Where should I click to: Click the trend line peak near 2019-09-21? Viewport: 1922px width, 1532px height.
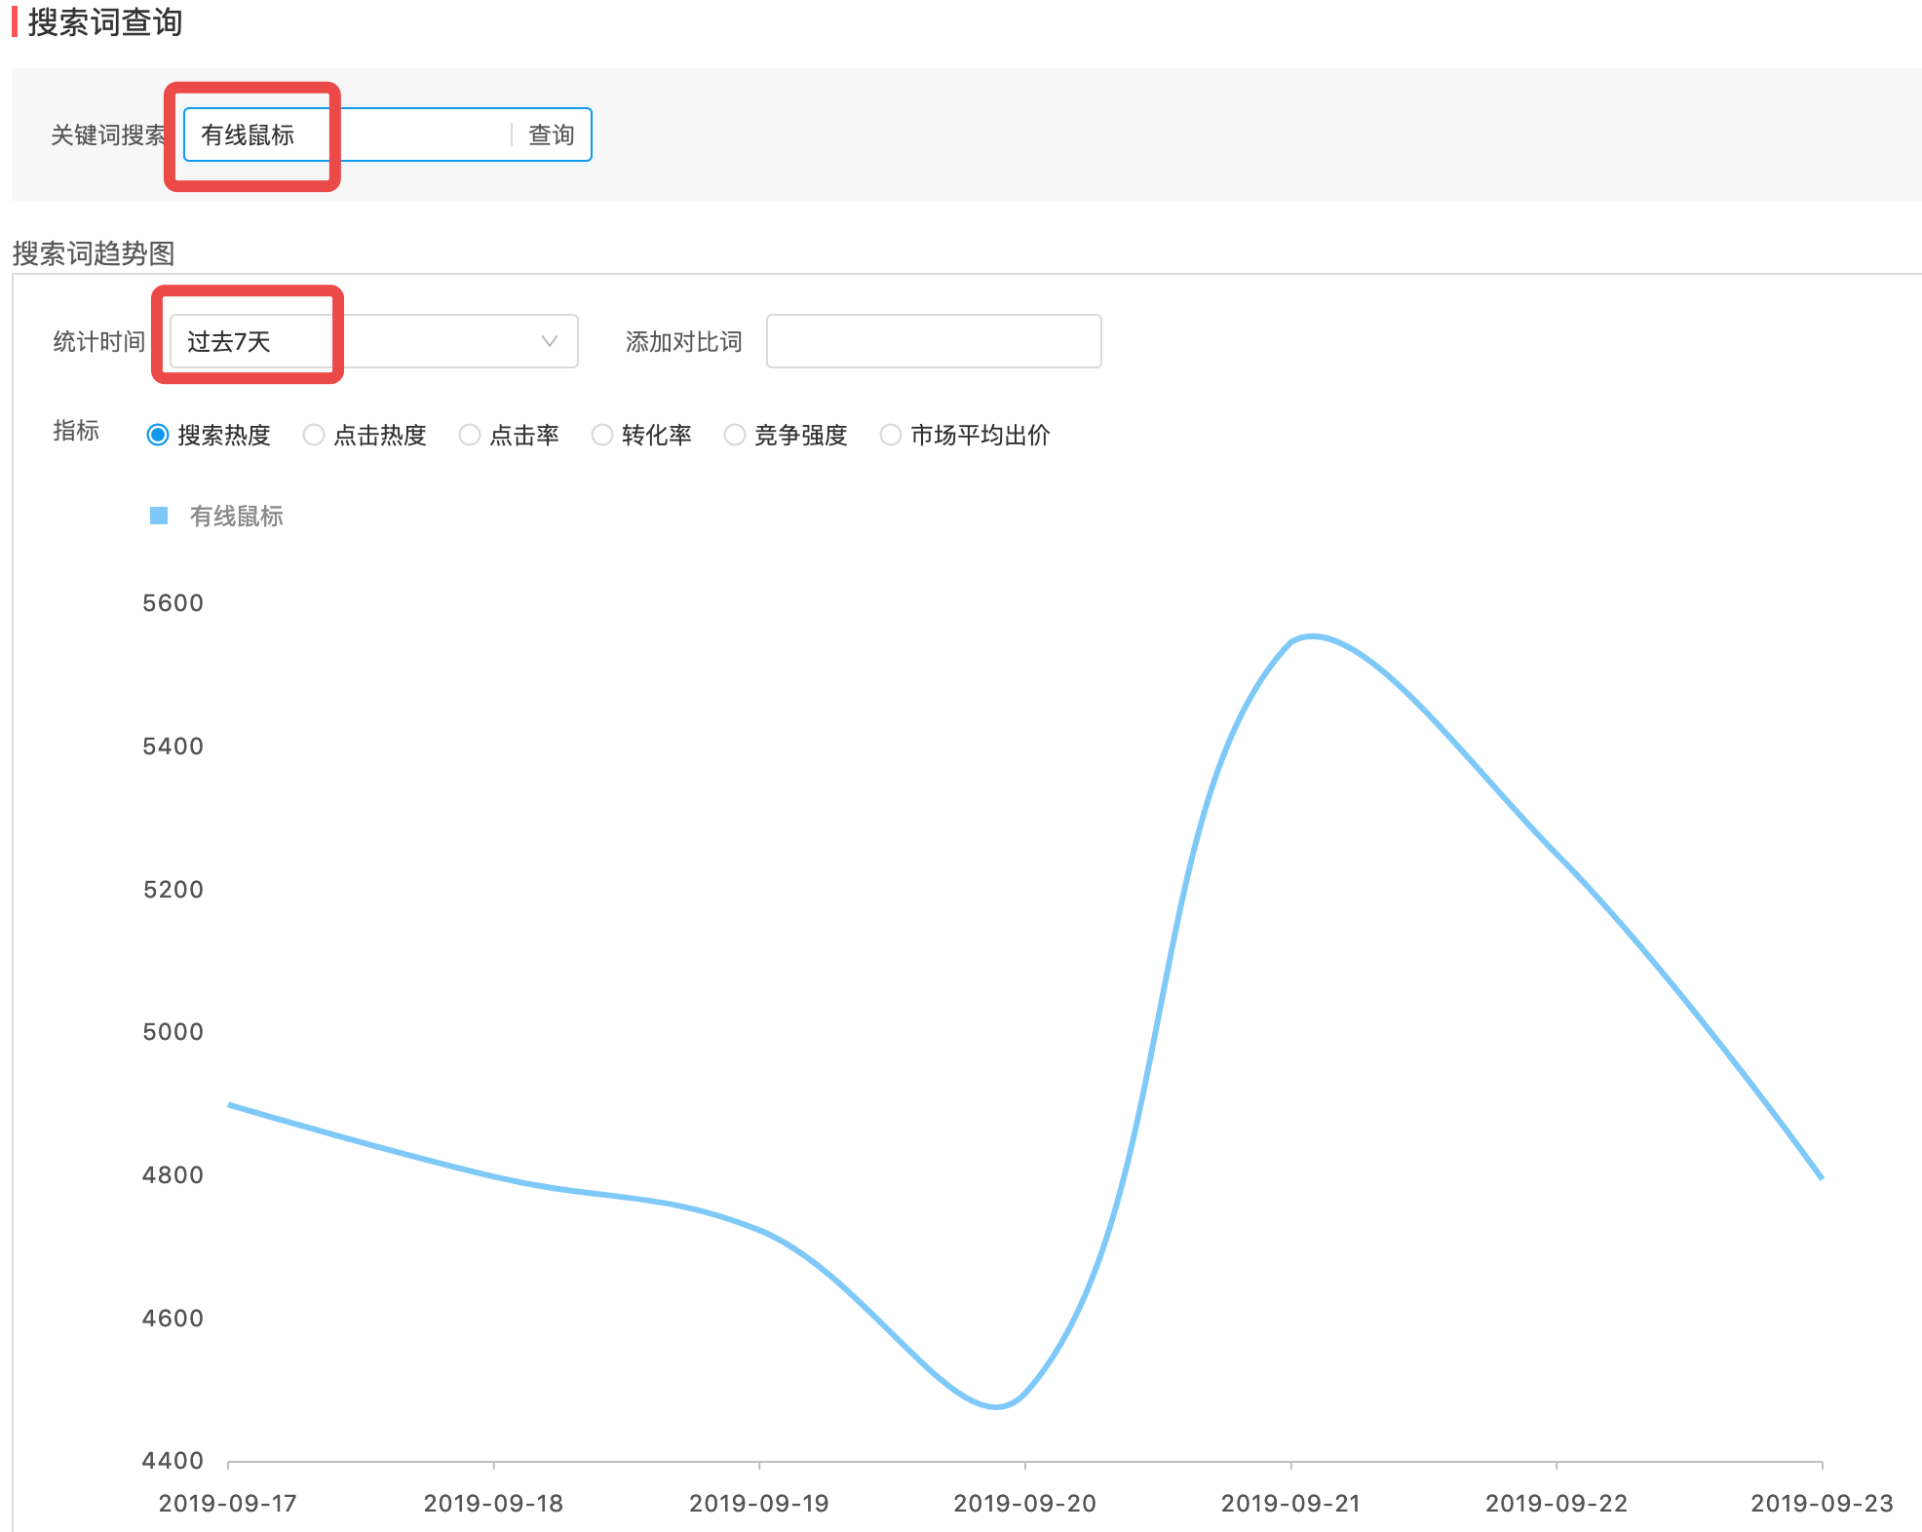click(1313, 636)
